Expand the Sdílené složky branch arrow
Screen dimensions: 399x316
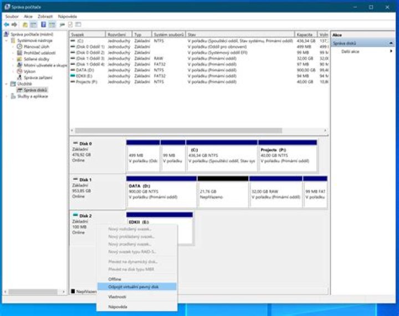point(13,59)
